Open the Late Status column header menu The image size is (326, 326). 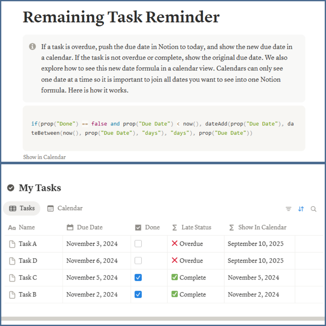196,227
